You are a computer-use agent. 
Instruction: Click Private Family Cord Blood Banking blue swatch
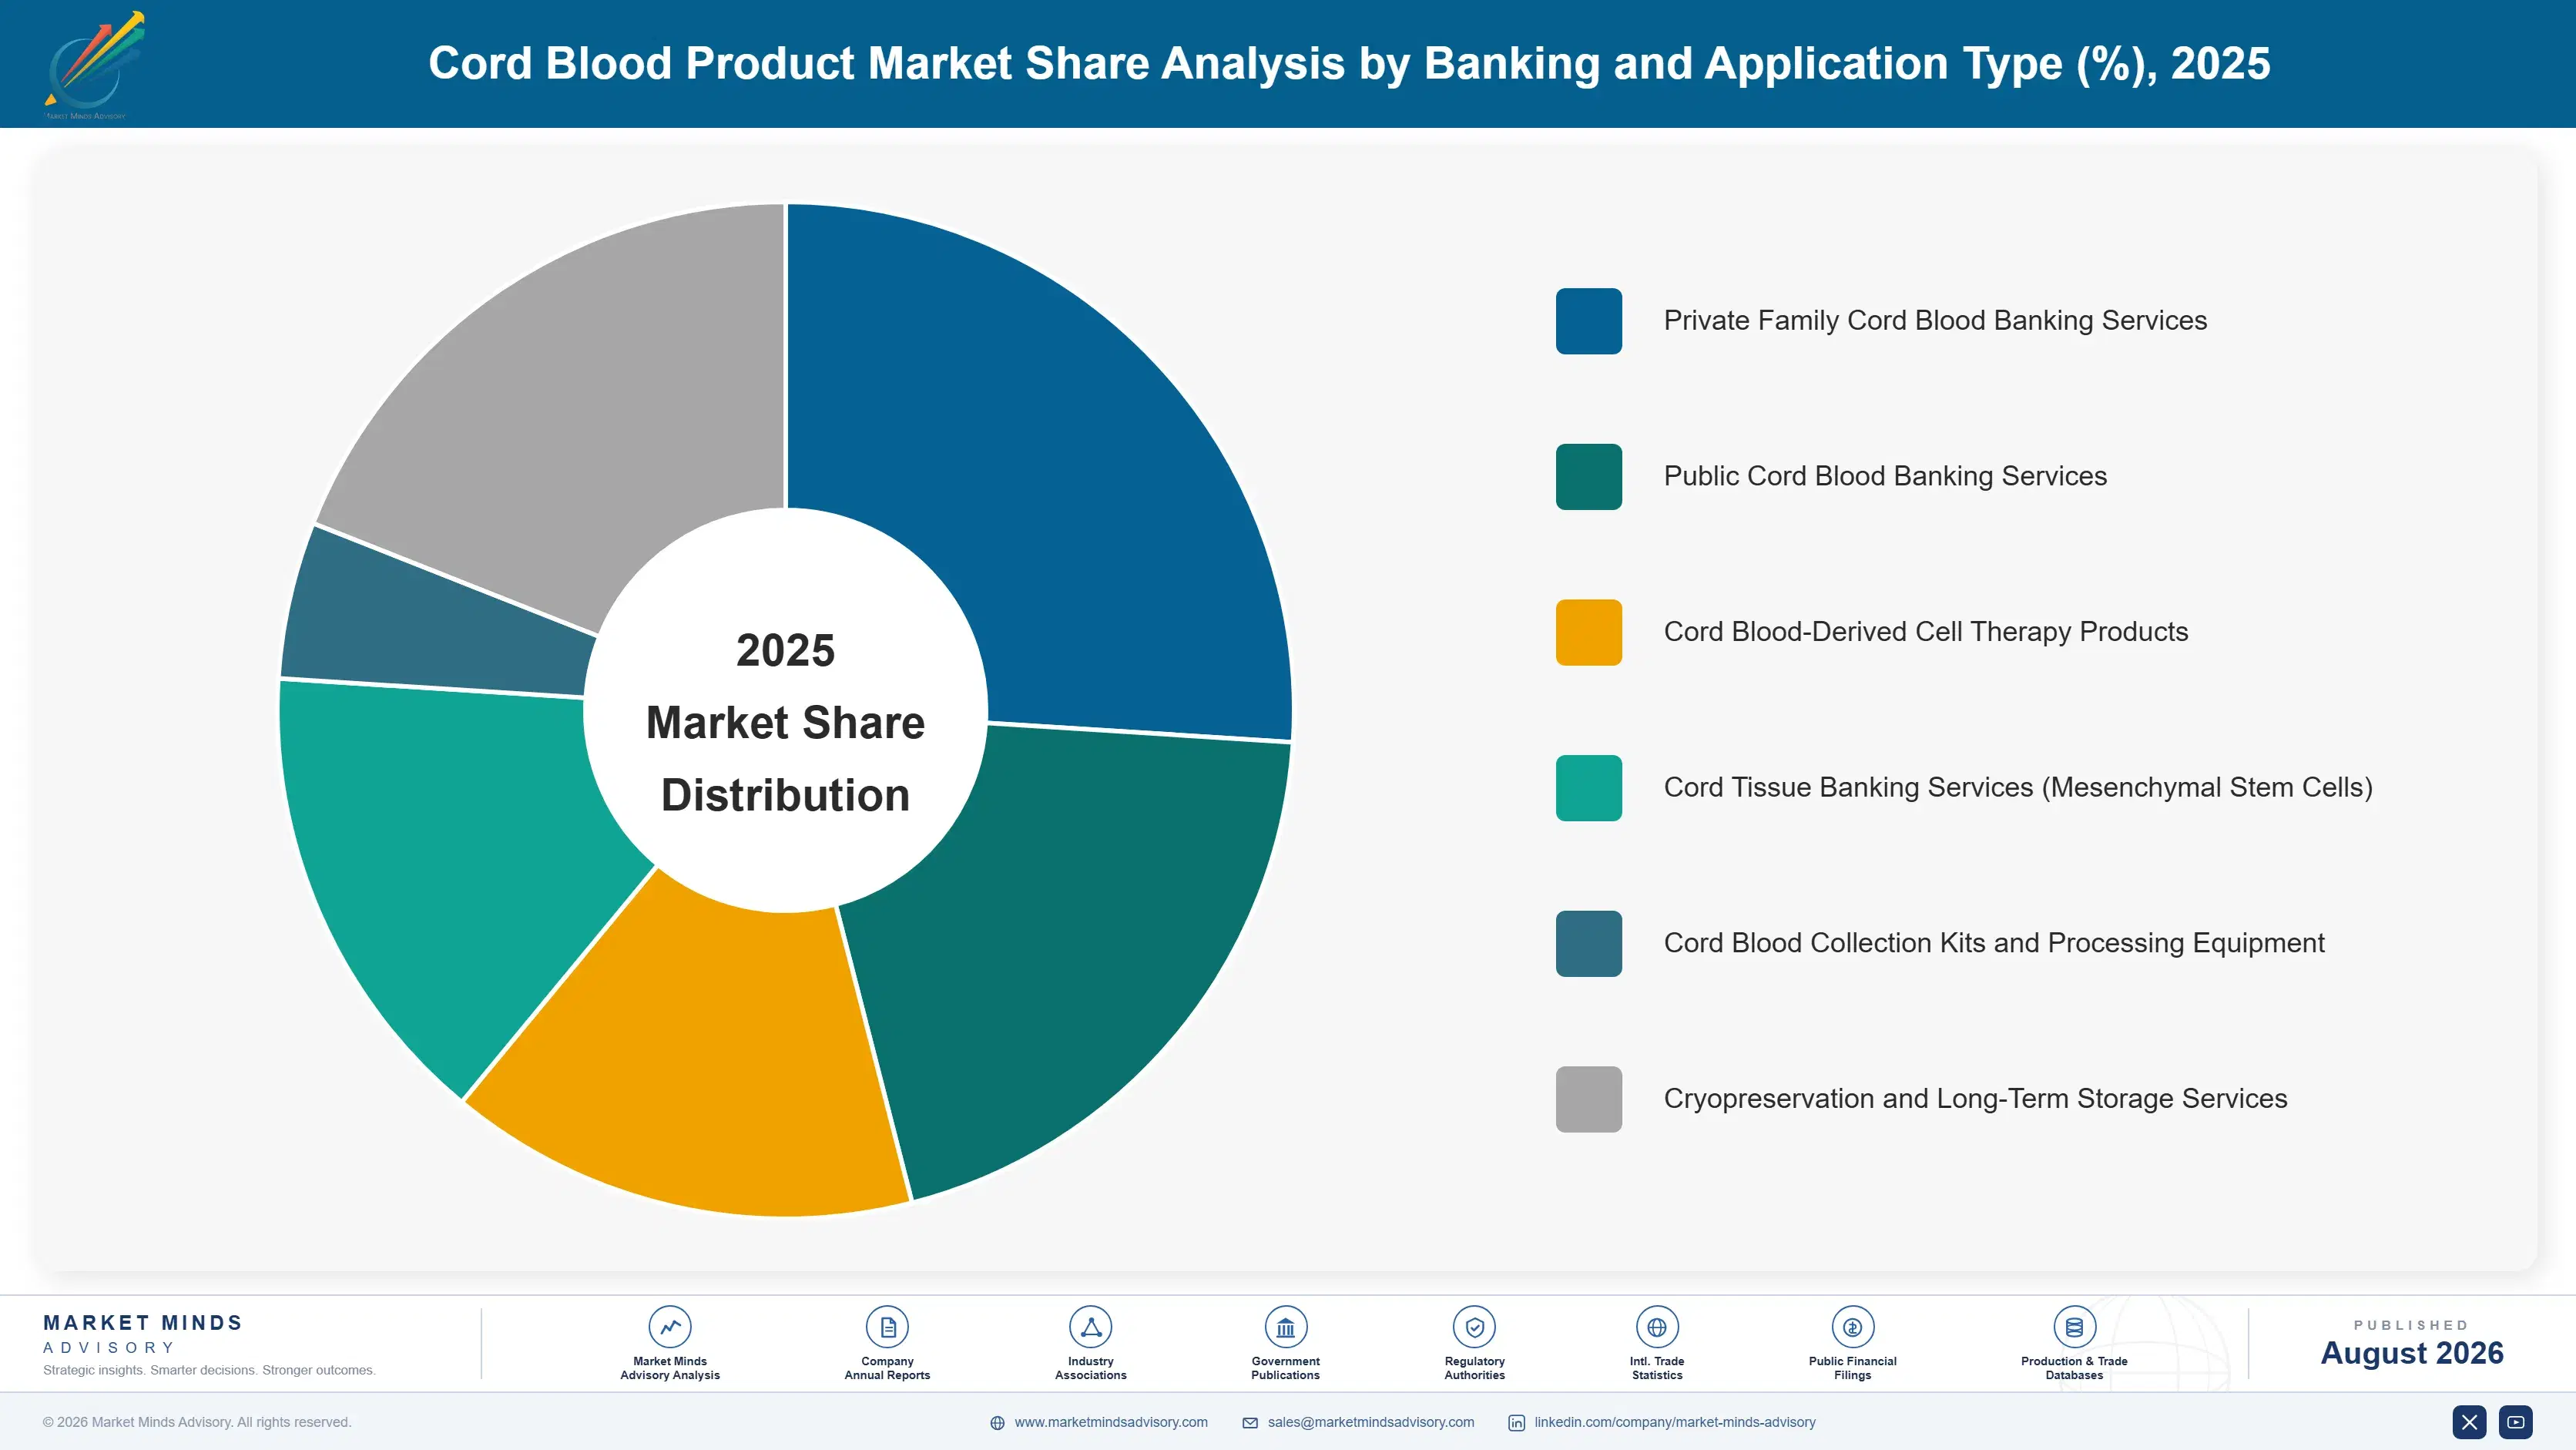(1588, 321)
